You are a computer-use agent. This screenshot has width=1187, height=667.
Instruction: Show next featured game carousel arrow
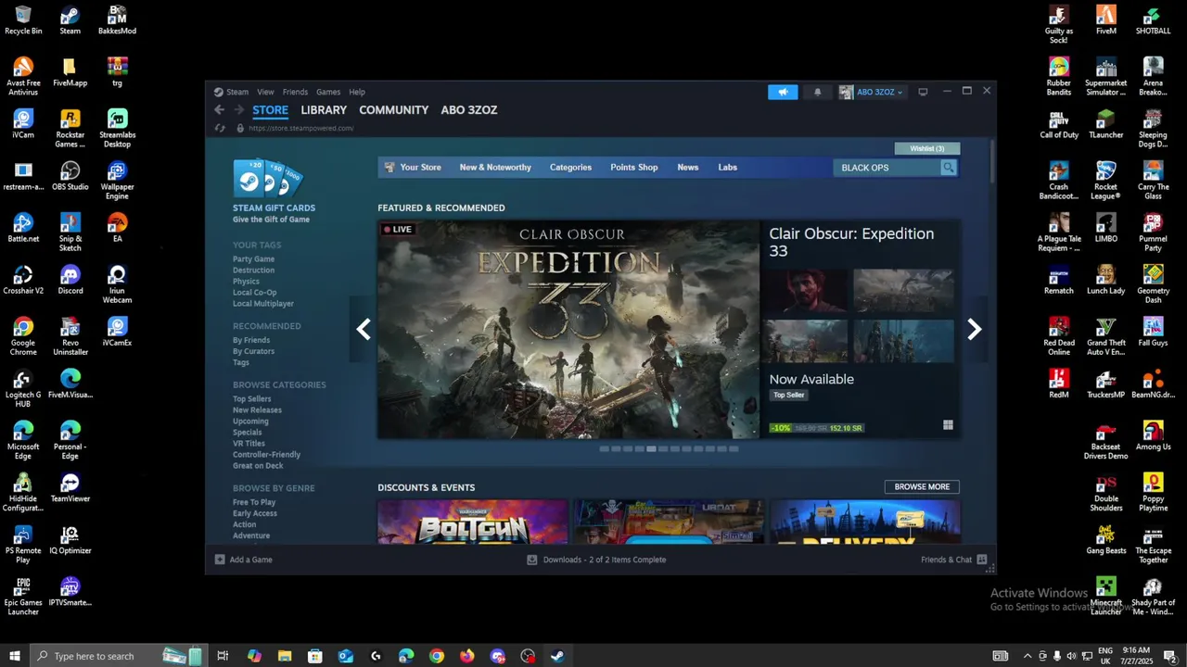[974, 329]
